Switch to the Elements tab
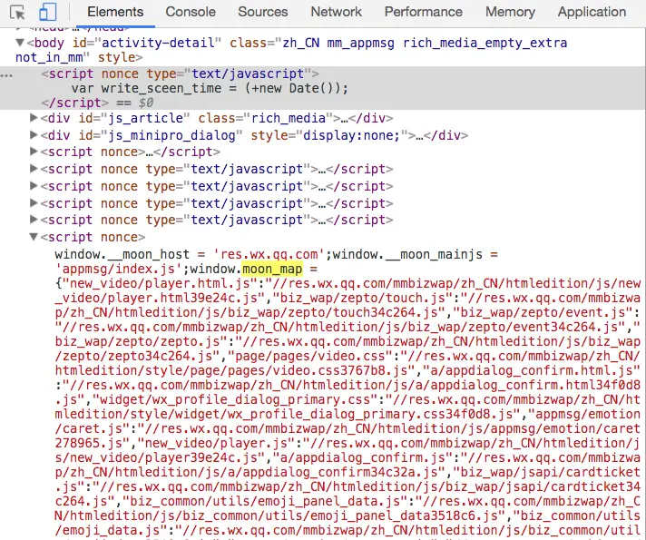This screenshot has height=540, width=646. pyautogui.click(x=115, y=12)
